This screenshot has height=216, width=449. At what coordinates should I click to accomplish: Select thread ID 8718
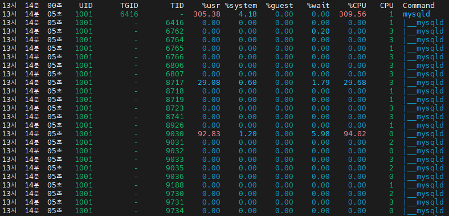click(x=175, y=91)
